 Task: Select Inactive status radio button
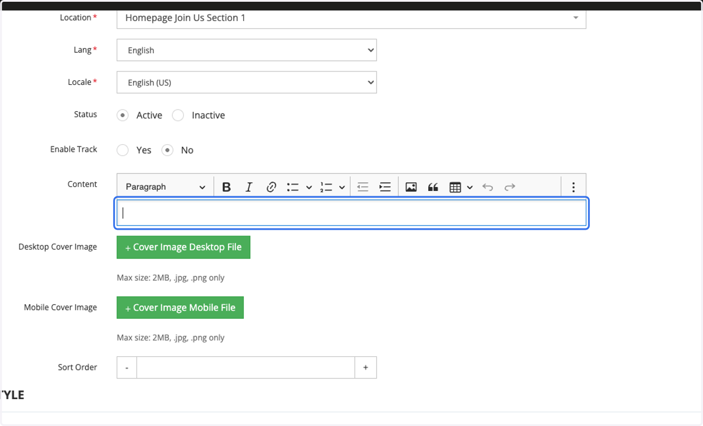click(178, 115)
